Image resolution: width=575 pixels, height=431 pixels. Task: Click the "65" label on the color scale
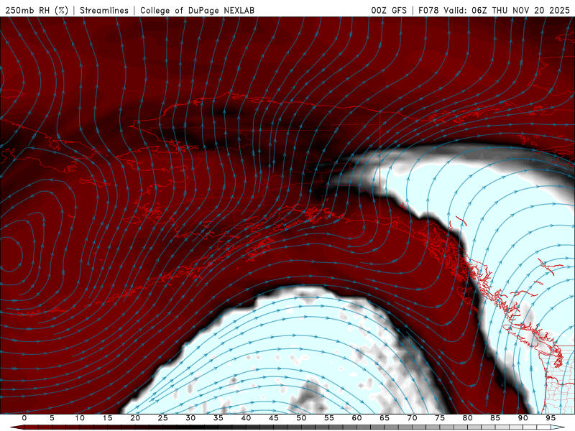coord(385,418)
